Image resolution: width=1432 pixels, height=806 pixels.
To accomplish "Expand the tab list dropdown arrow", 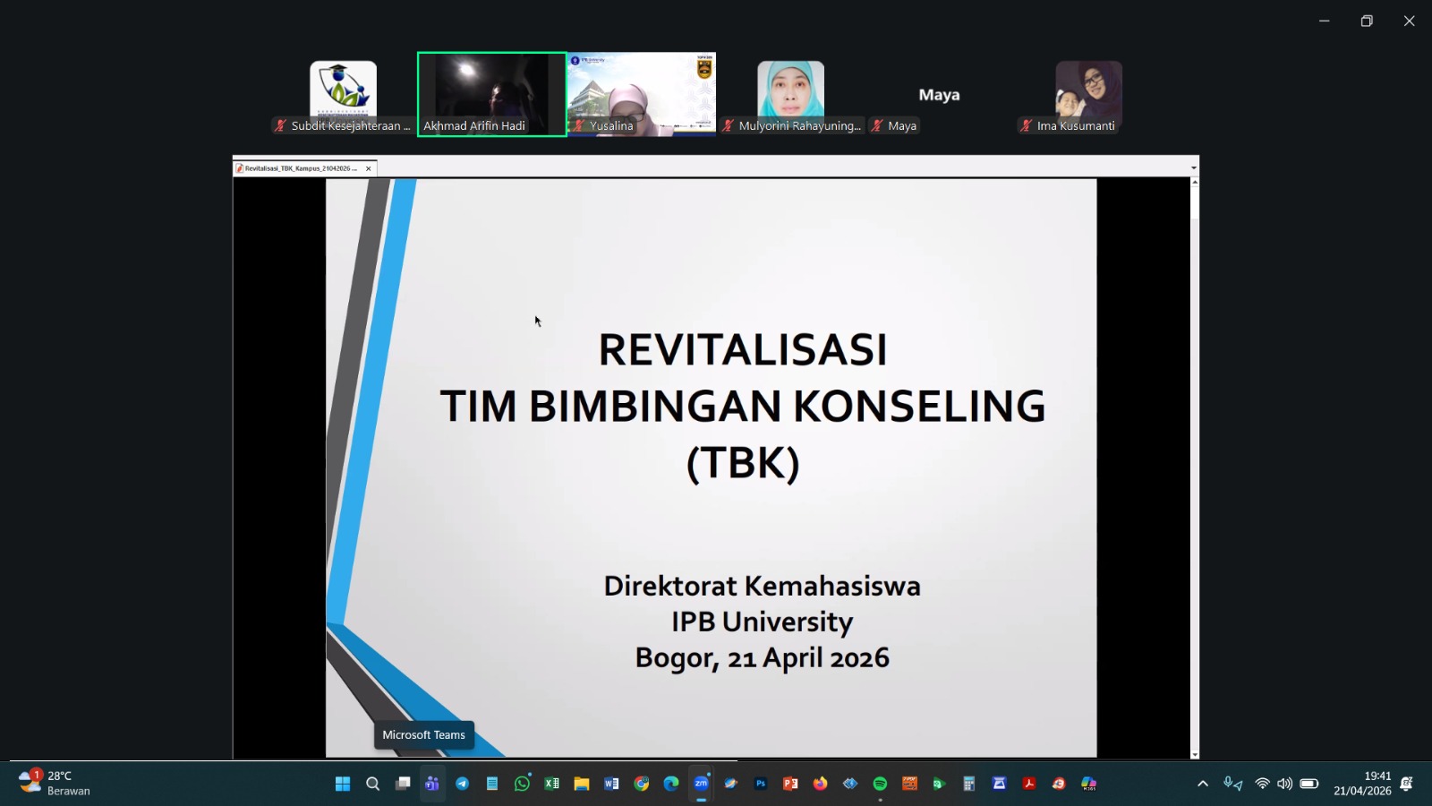I will tap(1193, 167).
